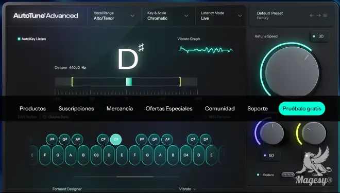Open the Comunidad menu
Image resolution: width=340 pixels, height=193 pixels.
click(219, 108)
